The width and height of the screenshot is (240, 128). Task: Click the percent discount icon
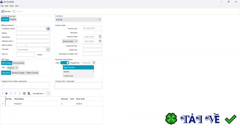click(x=29, y=93)
